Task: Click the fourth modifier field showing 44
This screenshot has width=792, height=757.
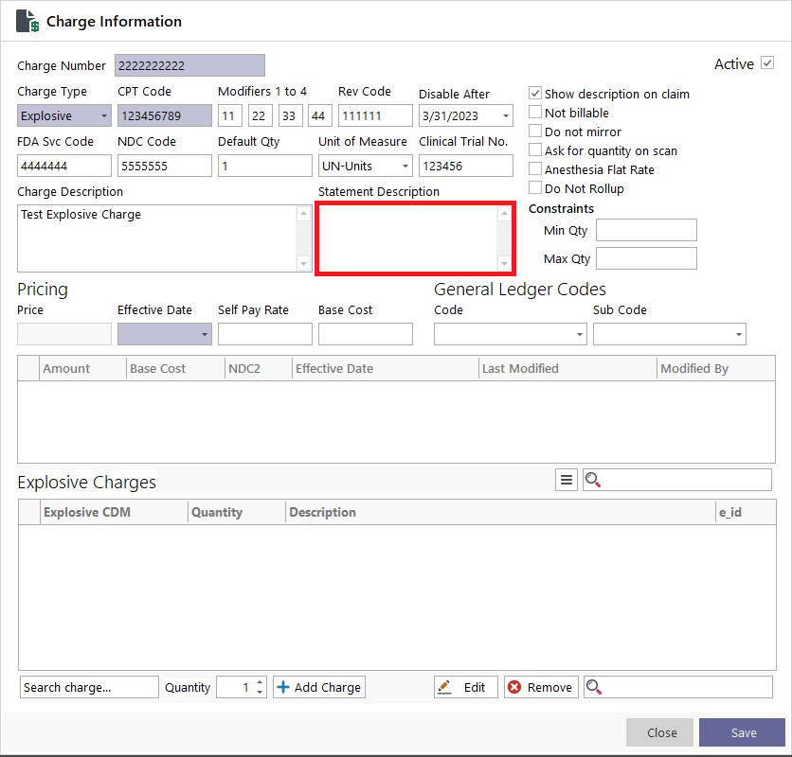Action: (x=320, y=115)
